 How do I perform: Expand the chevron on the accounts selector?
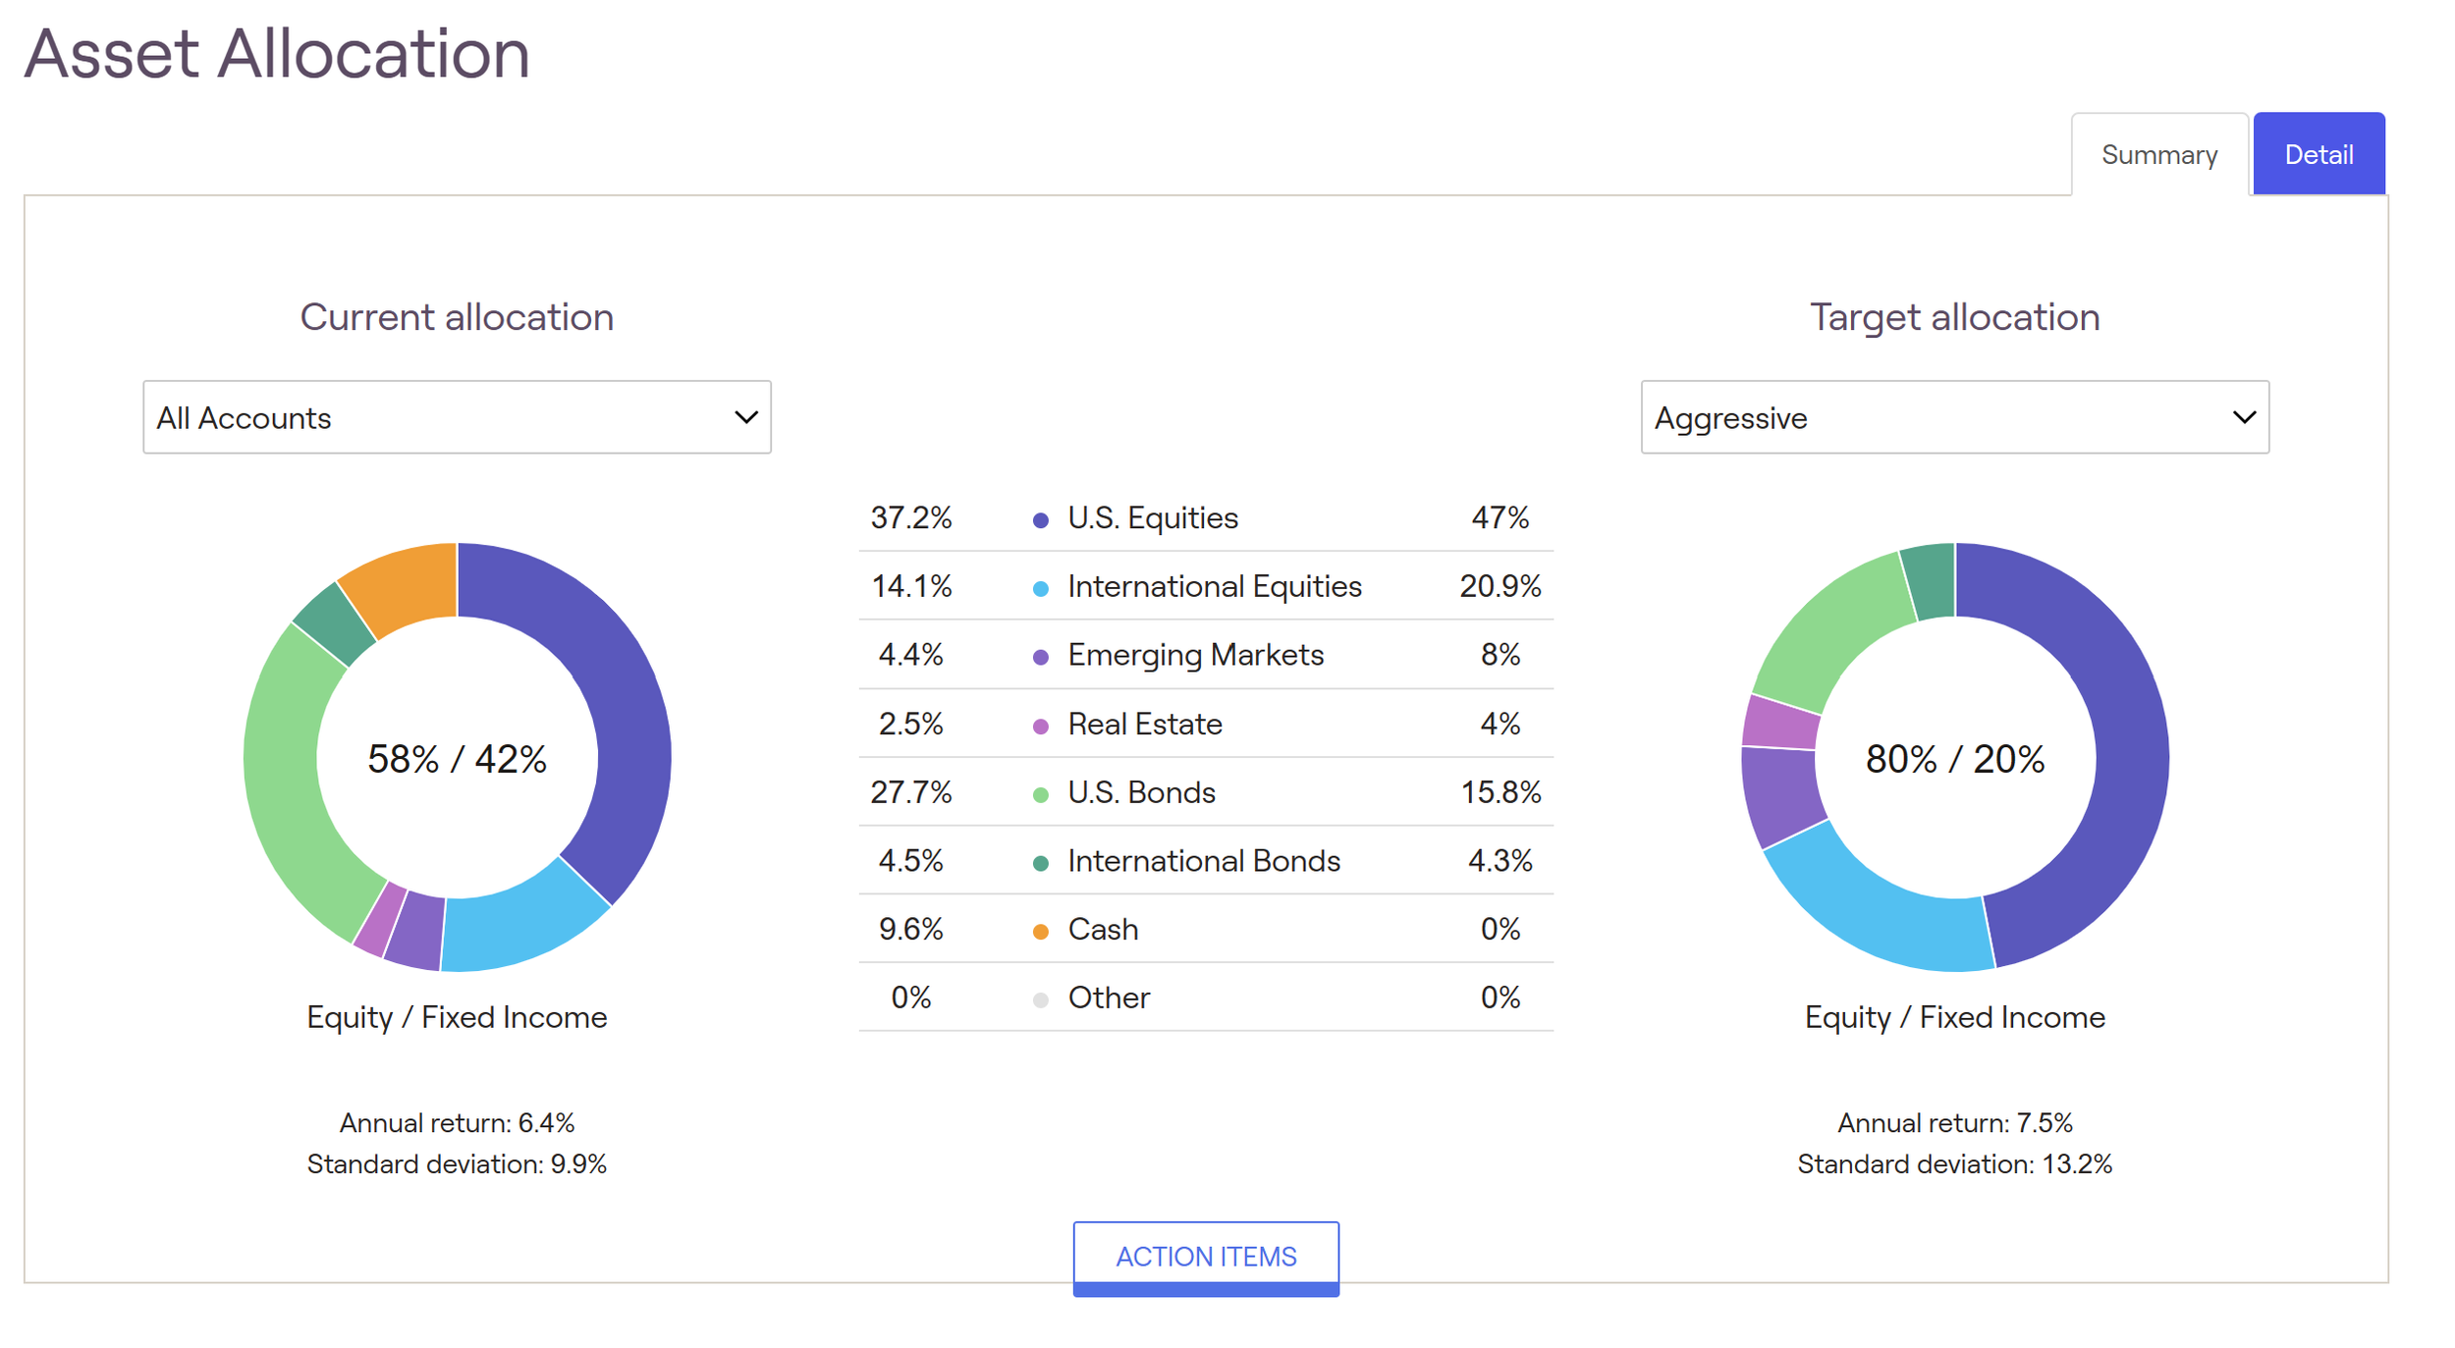(746, 417)
